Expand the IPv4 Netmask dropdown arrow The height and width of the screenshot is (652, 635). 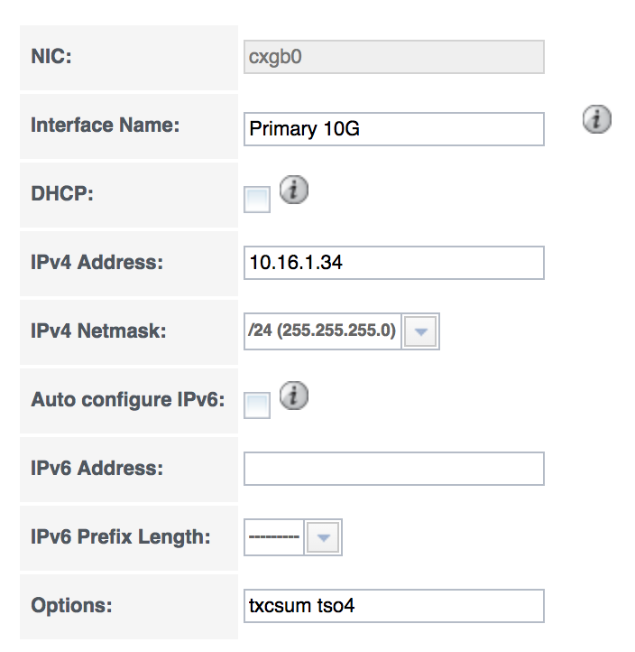[x=420, y=331]
